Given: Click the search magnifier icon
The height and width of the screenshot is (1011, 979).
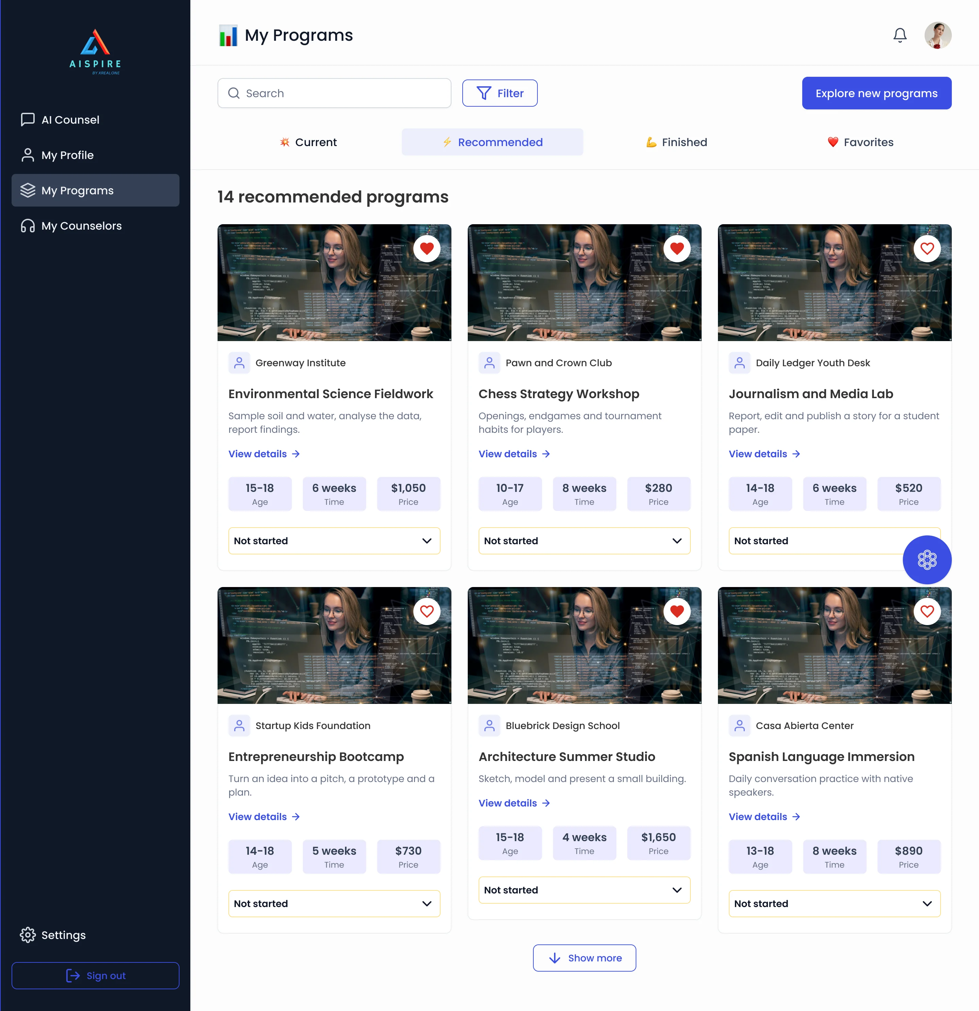Looking at the screenshot, I should pyautogui.click(x=234, y=93).
